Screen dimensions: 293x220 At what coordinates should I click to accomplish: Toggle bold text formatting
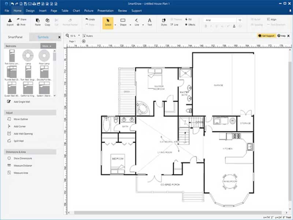click(x=206, y=26)
